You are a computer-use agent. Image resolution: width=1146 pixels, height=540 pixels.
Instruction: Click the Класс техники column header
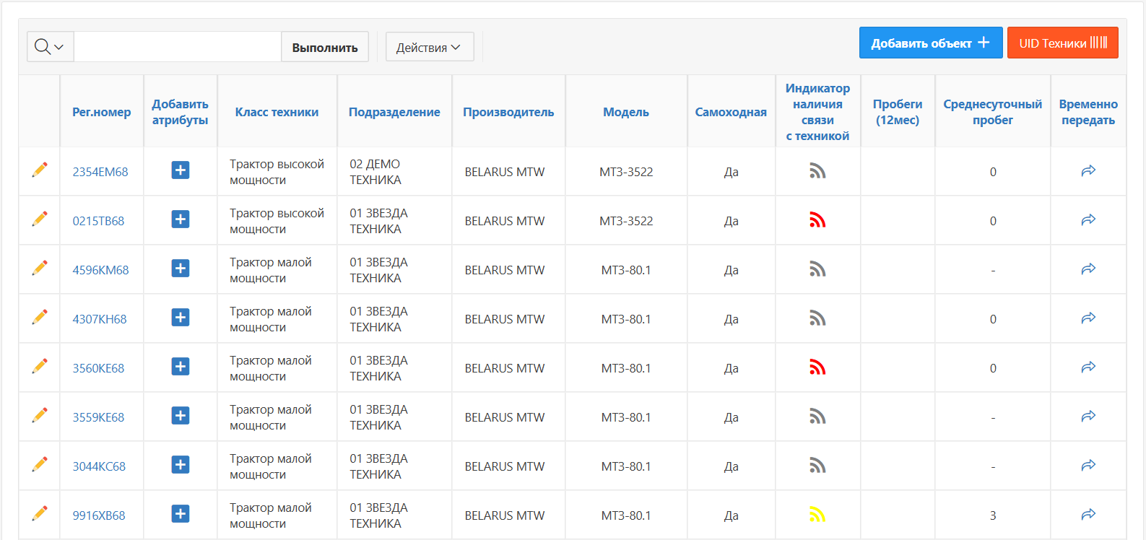point(277,112)
